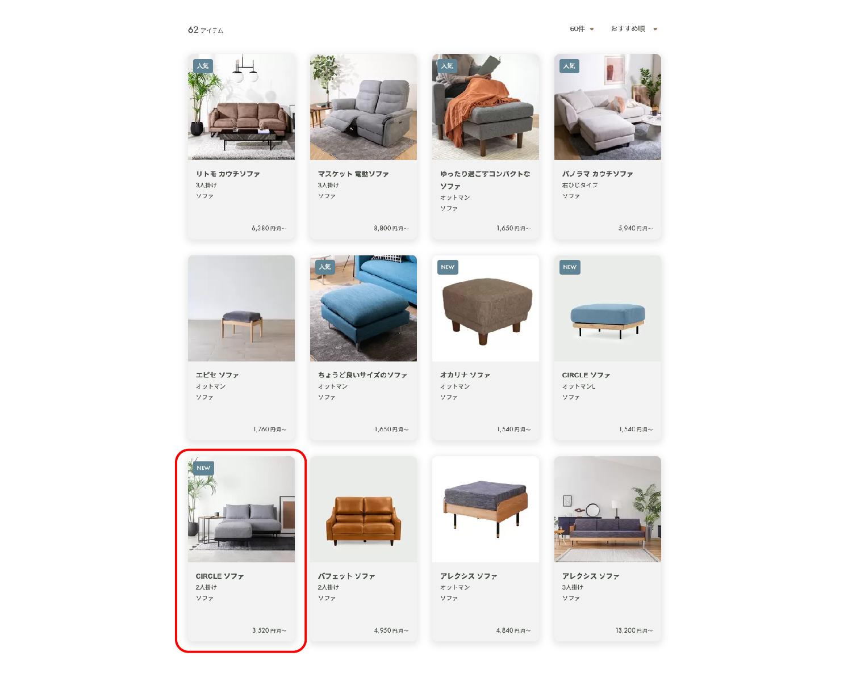This screenshot has width=852, height=673.
Task: Click the パノラマ カウチソファ title
Action: pyautogui.click(x=598, y=174)
